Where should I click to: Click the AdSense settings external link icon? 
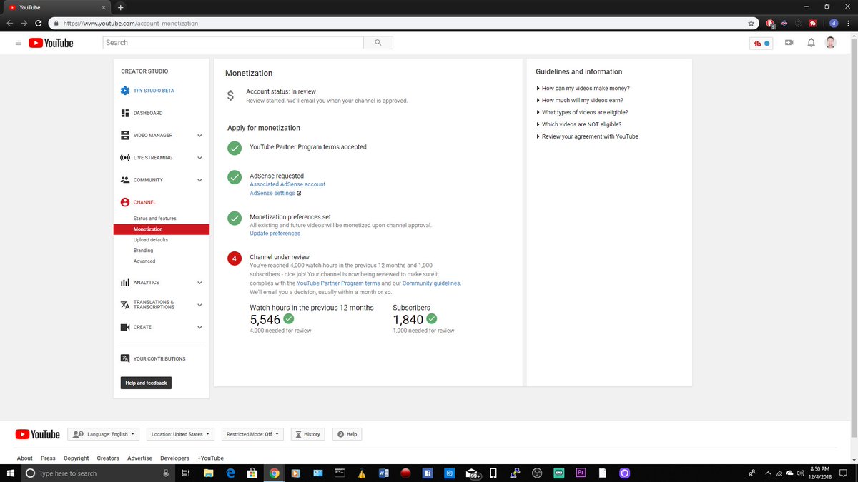(x=299, y=194)
